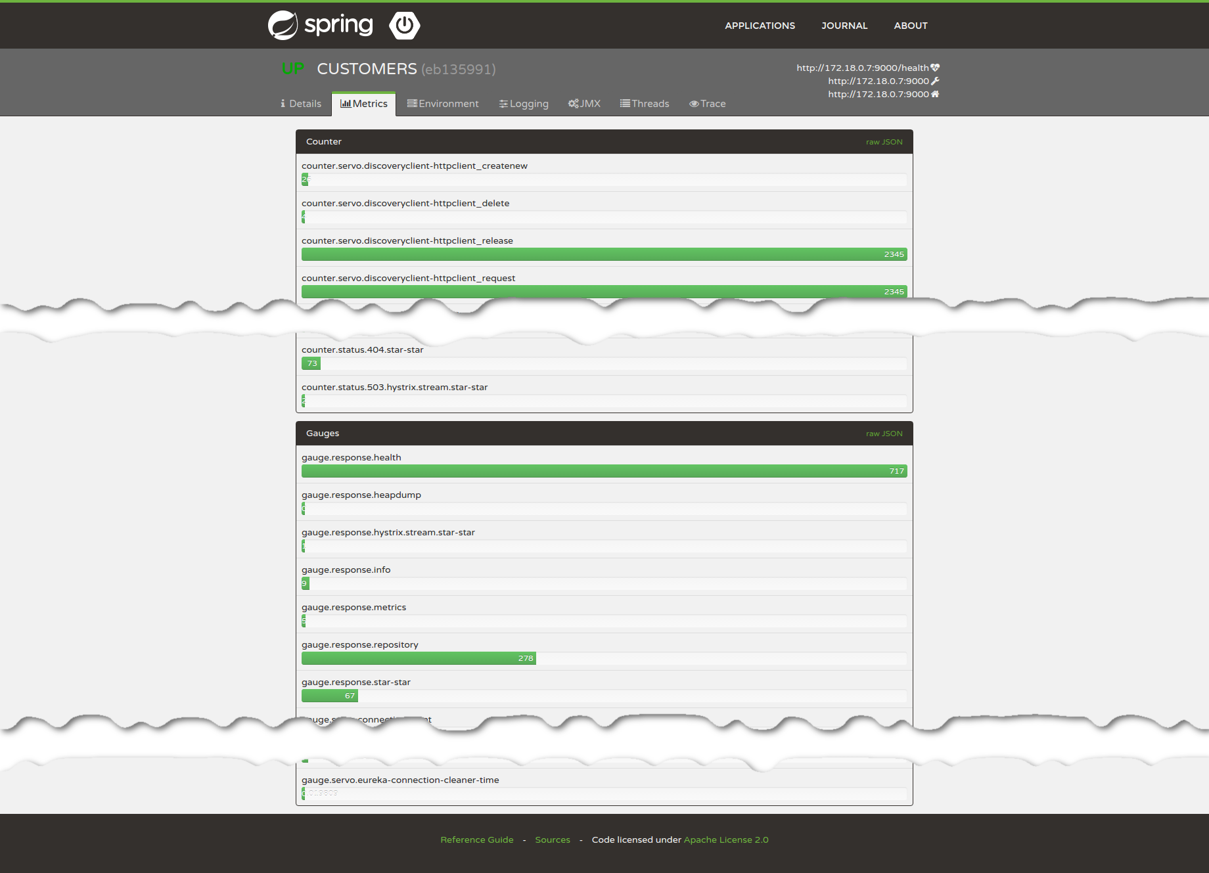This screenshot has width=1209, height=873.
Task: Open the Threads tab
Action: 645,104
